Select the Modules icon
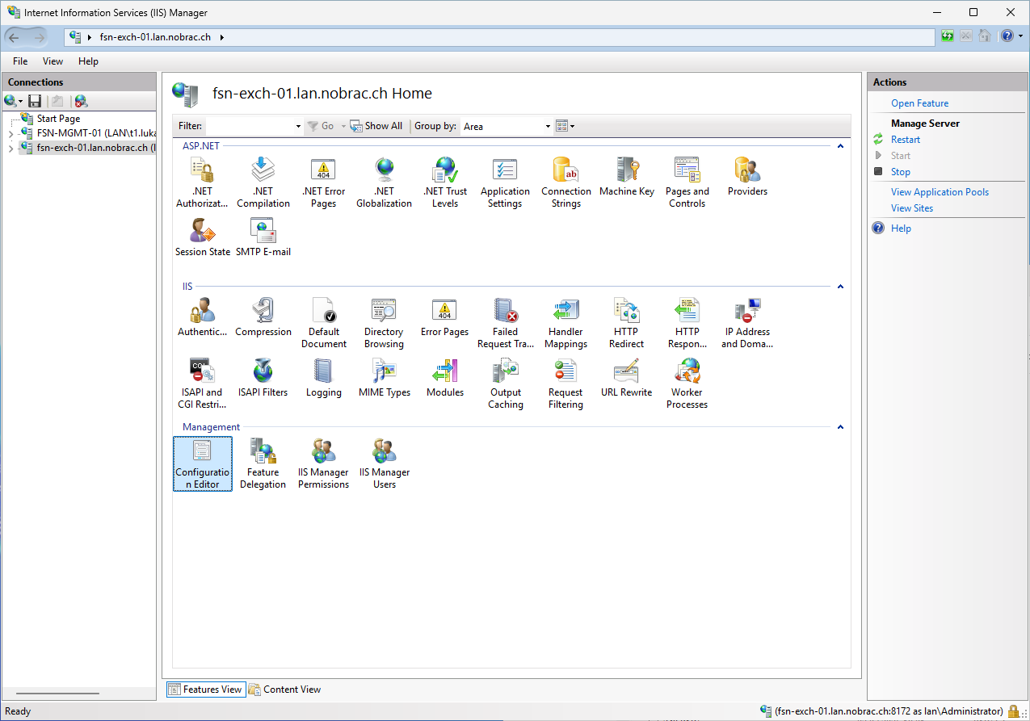The width and height of the screenshot is (1030, 721). pos(444,378)
